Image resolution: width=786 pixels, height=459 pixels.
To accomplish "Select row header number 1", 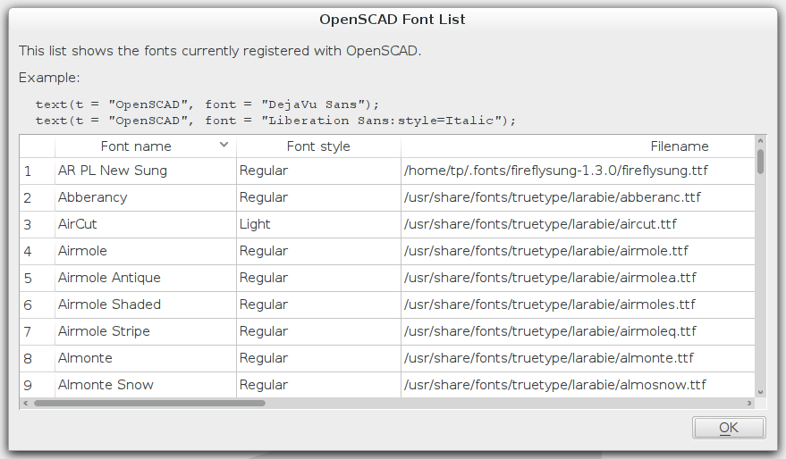I will pos(37,171).
